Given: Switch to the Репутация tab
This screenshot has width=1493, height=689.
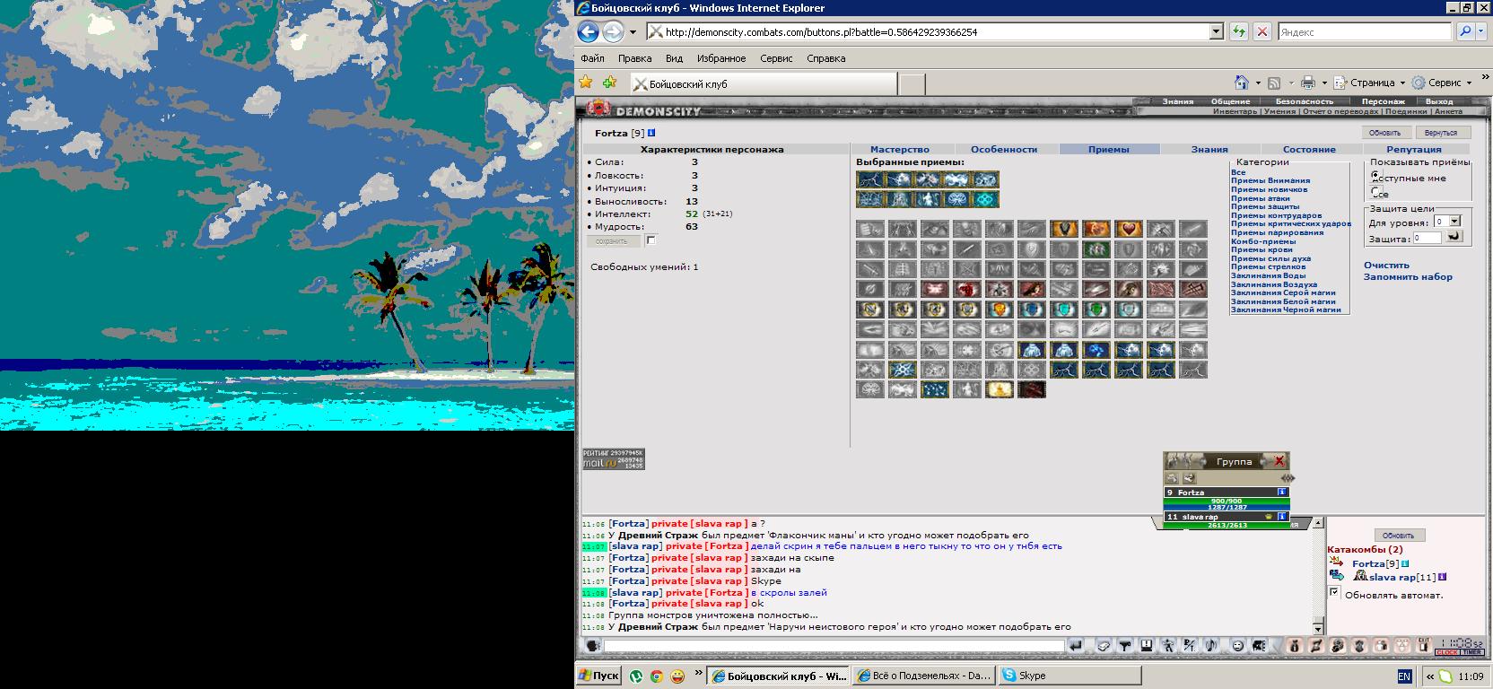Looking at the screenshot, I should [x=1414, y=150].
